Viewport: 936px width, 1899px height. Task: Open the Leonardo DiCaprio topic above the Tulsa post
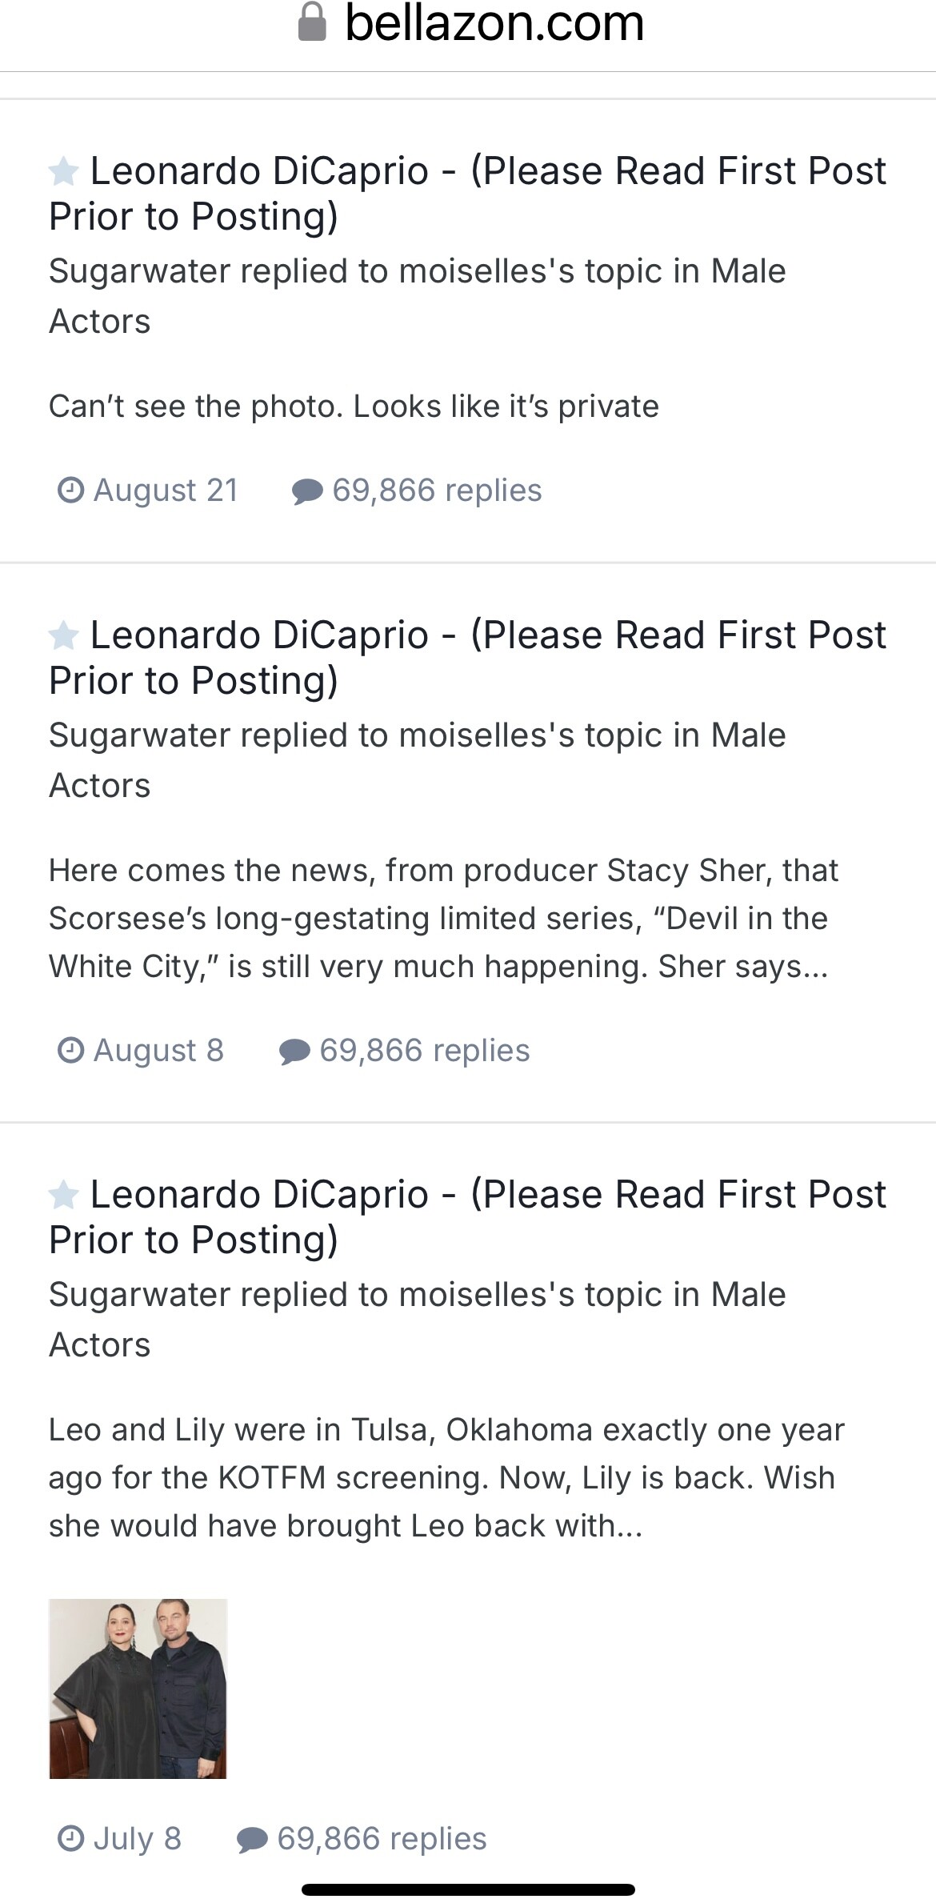(467, 1216)
